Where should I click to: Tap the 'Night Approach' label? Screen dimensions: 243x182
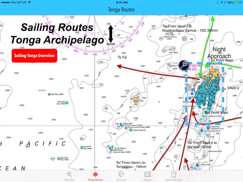(x=219, y=53)
